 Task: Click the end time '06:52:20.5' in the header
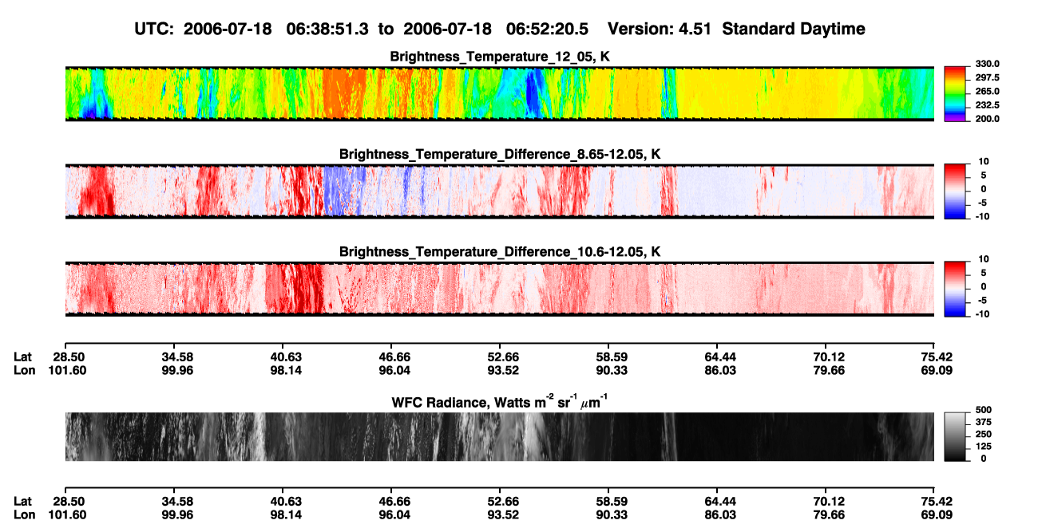[547, 30]
